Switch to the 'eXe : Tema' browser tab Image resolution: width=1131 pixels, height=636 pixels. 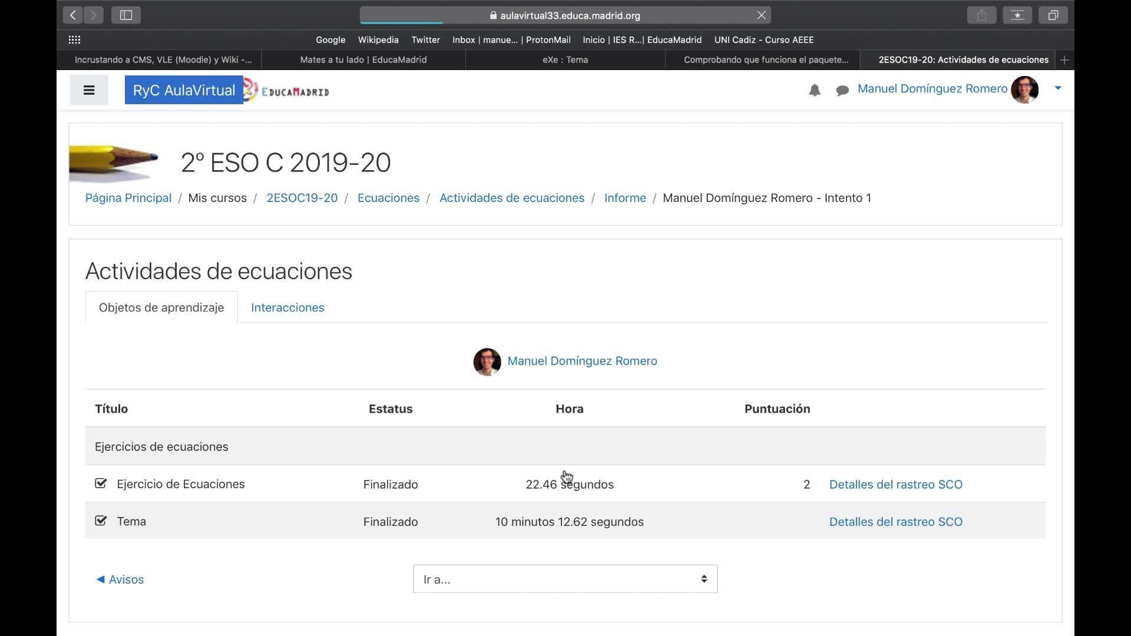(x=565, y=59)
